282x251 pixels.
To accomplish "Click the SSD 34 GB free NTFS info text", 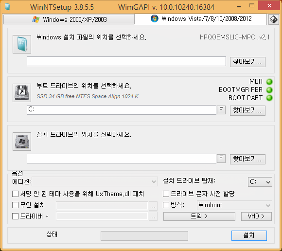I will 88,96.
